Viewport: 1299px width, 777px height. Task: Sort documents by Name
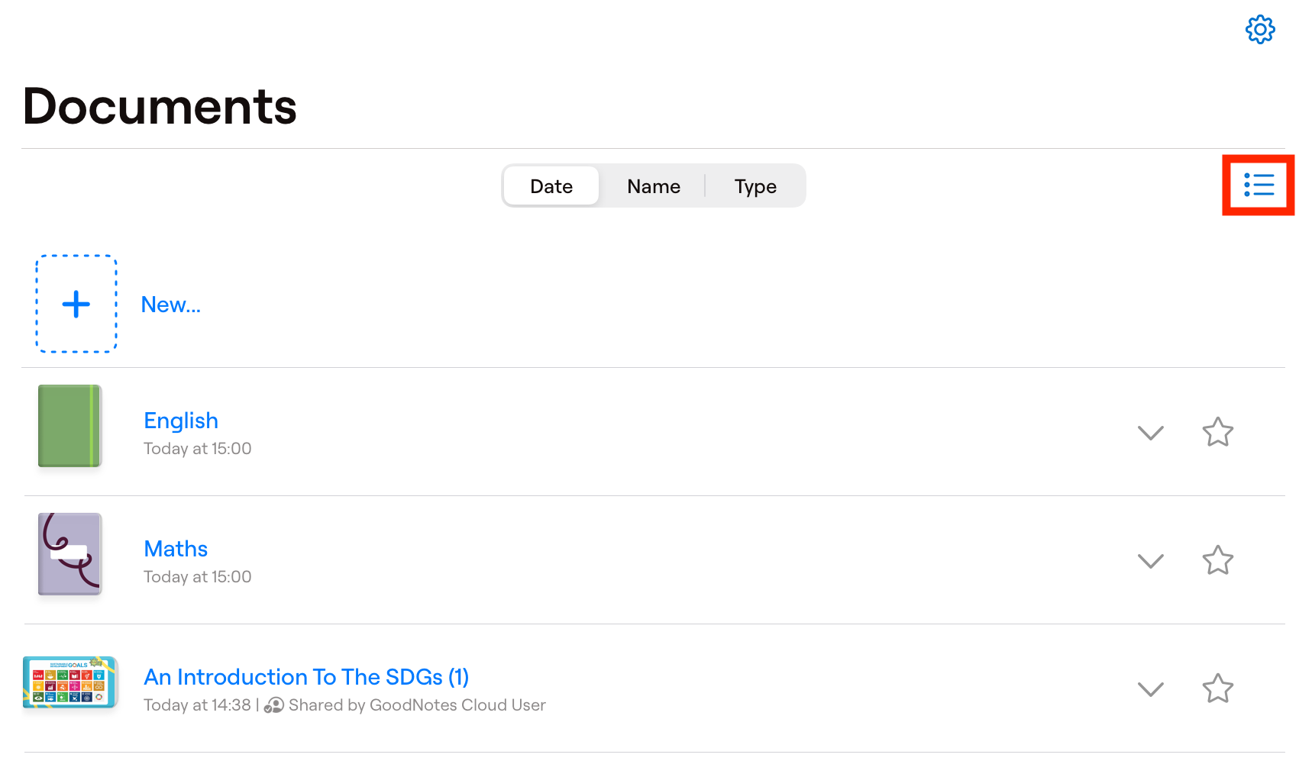pyautogui.click(x=654, y=186)
